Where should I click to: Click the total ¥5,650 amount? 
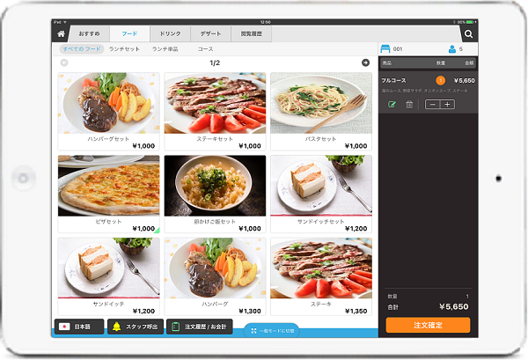point(453,307)
